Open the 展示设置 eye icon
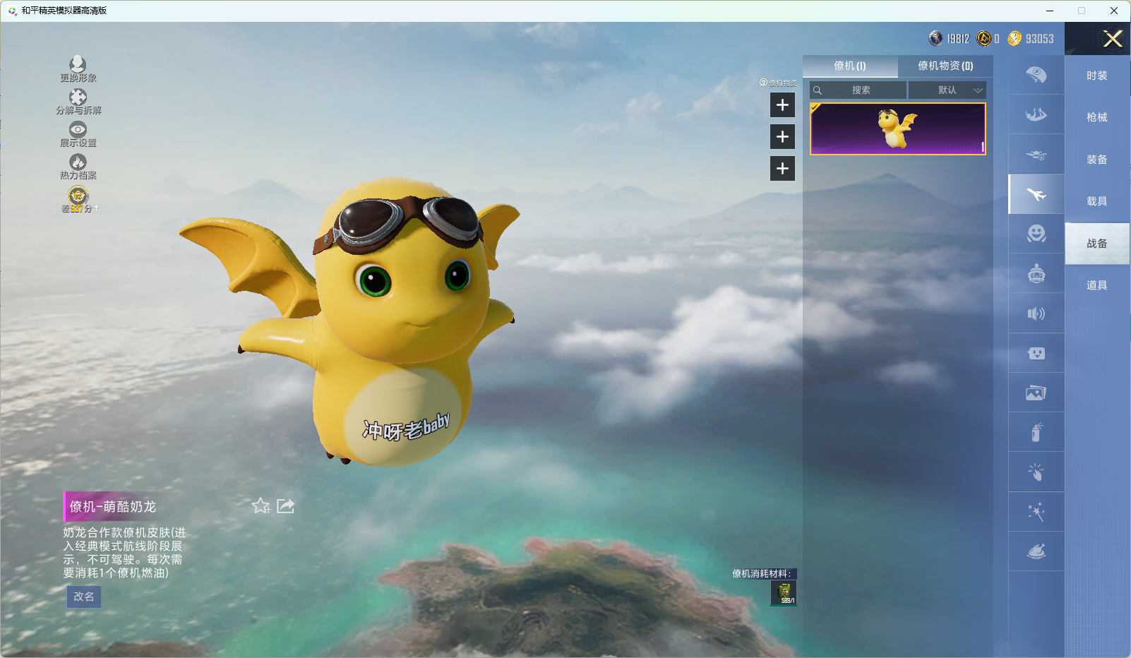 pyautogui.click(x=78, y=129)
